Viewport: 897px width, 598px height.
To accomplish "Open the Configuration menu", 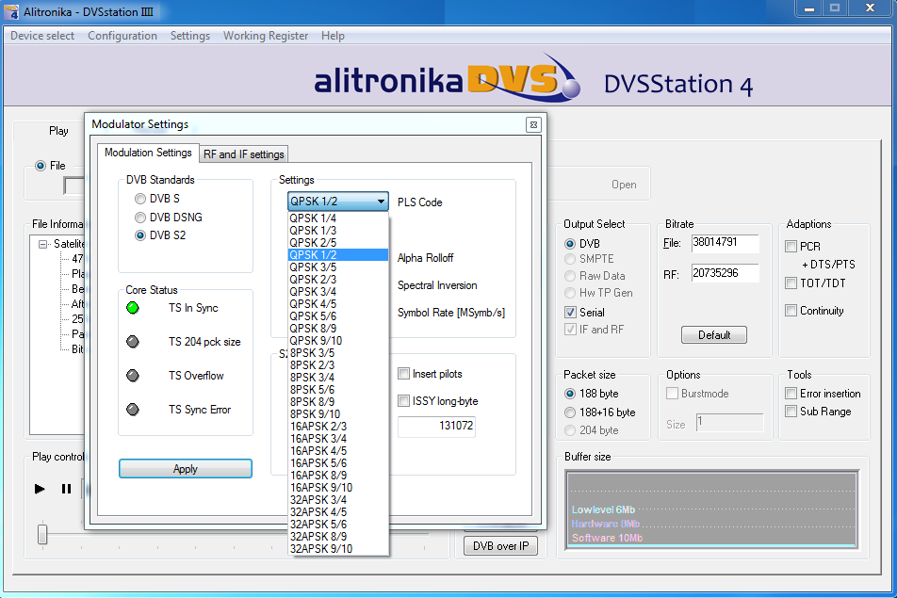I will [x=122, y=36].
